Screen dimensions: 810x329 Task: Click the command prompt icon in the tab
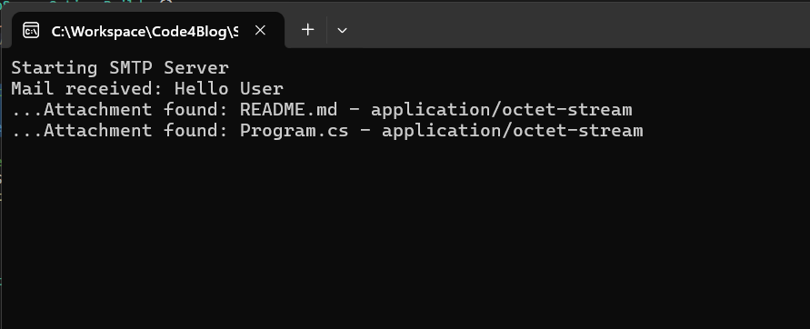pos(31,31)
